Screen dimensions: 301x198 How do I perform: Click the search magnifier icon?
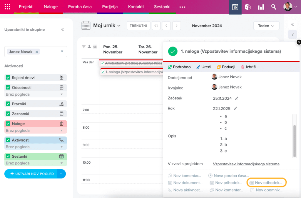pyautogui.click(x=274, y=7)
